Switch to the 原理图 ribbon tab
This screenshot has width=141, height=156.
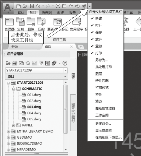point(47,13)
